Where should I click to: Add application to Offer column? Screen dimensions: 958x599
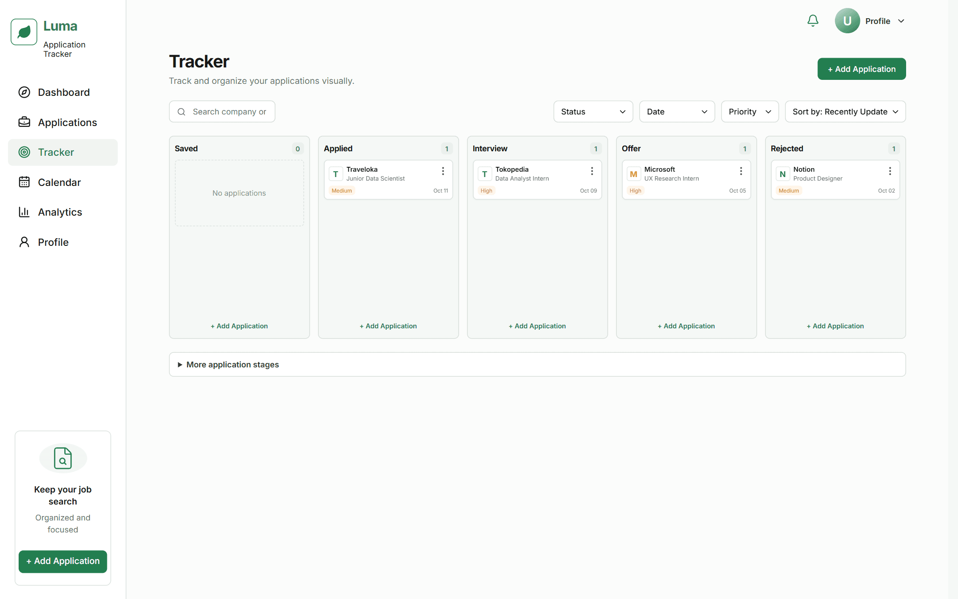click(686, 326)
